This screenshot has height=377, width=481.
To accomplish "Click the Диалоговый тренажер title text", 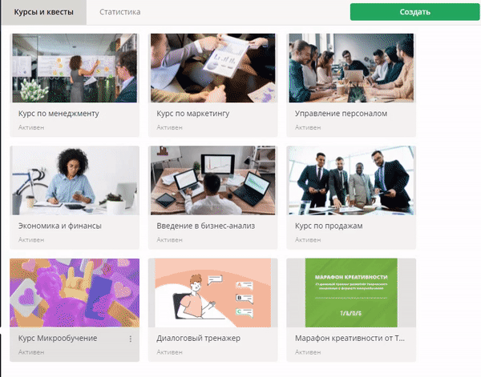I will coord(199,339).
